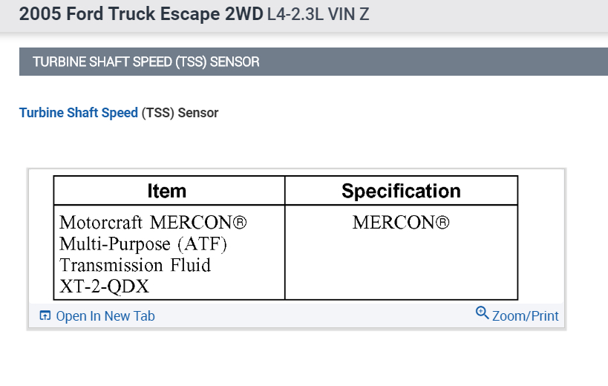Click the Open In New Tab text link
Screen dimensions: 608x386
105,316
